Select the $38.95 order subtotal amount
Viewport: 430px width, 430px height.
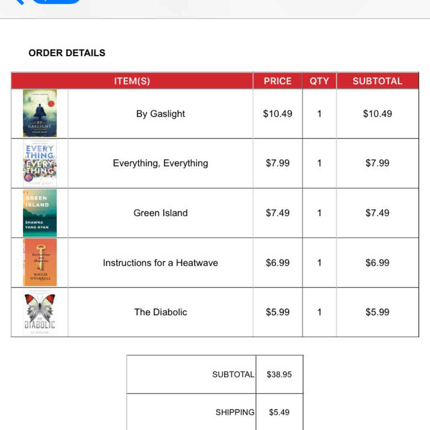click(x=279, y=374)
